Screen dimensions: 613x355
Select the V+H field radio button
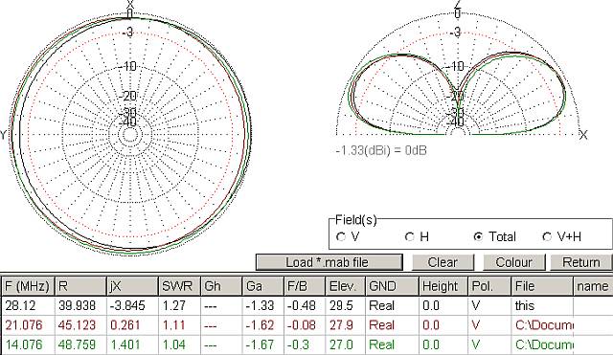547,237
